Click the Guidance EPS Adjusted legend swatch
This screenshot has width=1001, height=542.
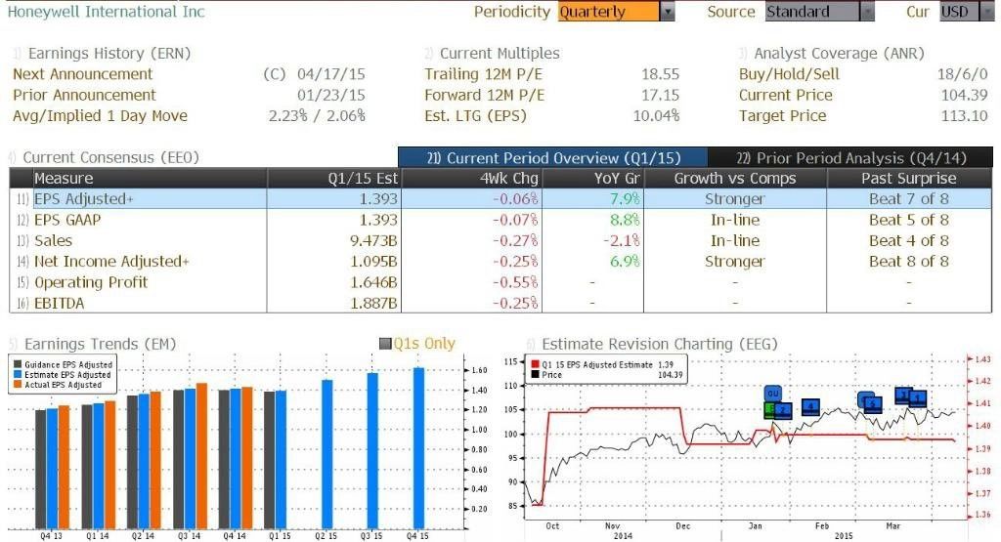coord(18,364)
